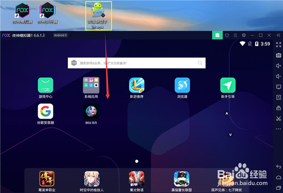The image size is (283, 193).
Task: Decrease volume in the Nox sidebar
Action: pos(278,76)
